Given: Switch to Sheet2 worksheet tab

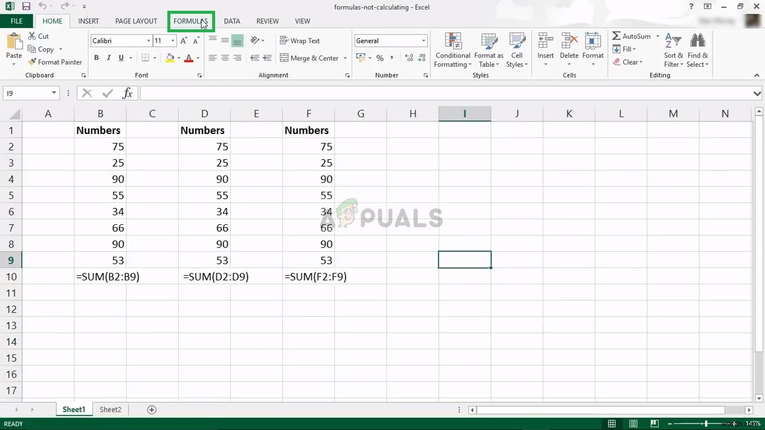Looking at the screenshot, I should [x=111, y=410].
